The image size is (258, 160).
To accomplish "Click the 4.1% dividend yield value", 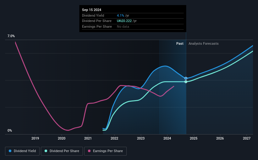I will pyautogui.click(x=120, y=15).
